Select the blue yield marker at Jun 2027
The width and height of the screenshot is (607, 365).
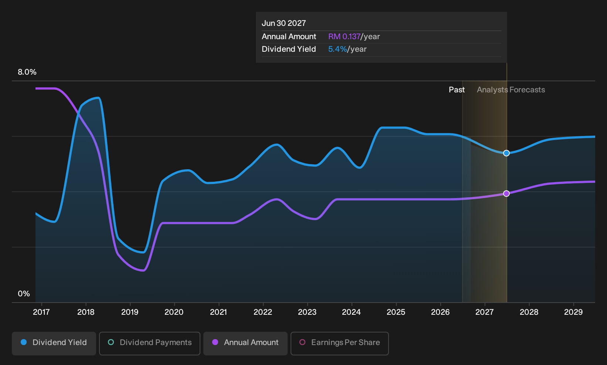pos(506,153)
